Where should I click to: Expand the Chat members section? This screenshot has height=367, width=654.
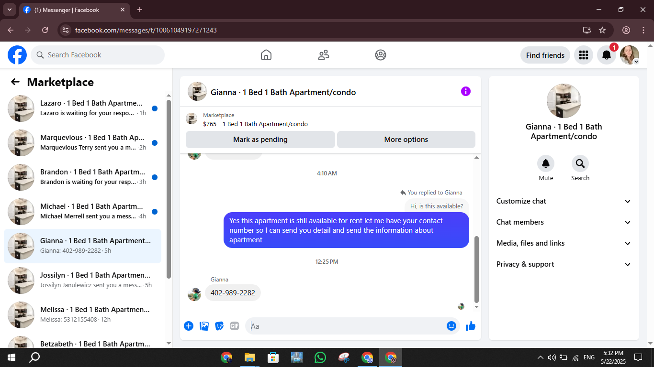point(564,222)
